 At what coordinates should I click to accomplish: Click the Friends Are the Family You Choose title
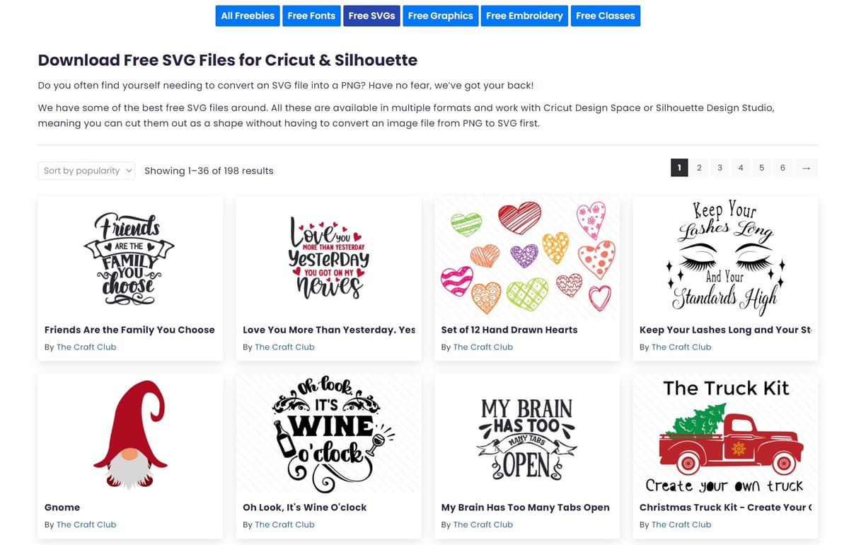tap(130, 329)
